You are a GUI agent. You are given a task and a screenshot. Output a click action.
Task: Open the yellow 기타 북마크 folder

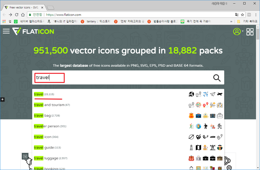click(247, 22)
